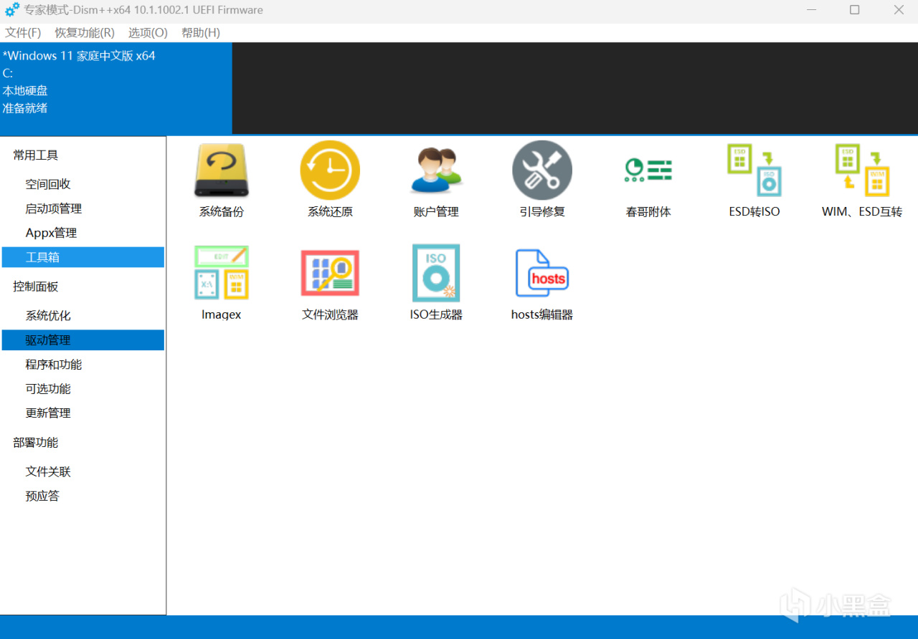
Task: Close the Dism++ window
Action: (898, 10)
